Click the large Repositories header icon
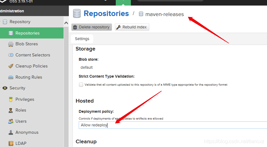 pyautogui.click(x=77, y=14)
